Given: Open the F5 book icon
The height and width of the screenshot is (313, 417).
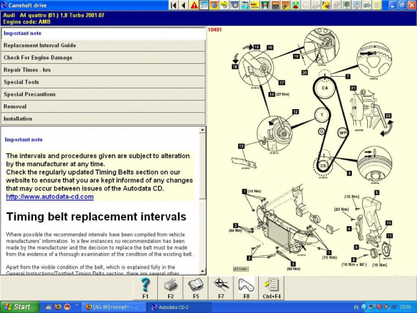Looking at the screenshot, I should point(196,288).
